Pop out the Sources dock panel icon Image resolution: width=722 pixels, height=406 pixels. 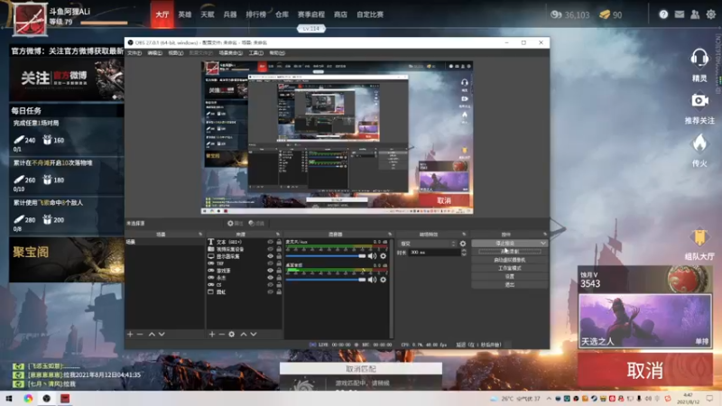pos(278,235)
